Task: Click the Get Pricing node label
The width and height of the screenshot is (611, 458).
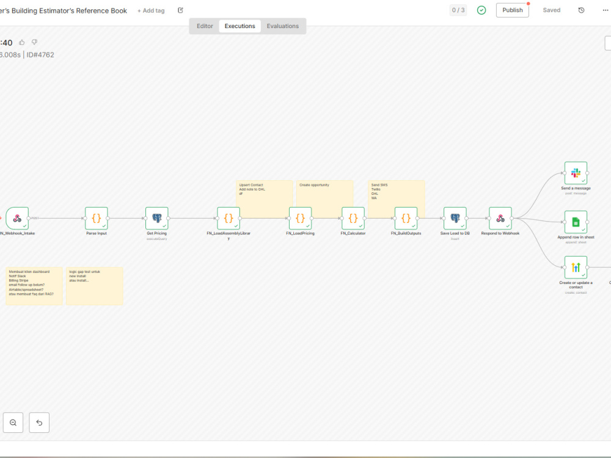Action: [x=156, y=233]
